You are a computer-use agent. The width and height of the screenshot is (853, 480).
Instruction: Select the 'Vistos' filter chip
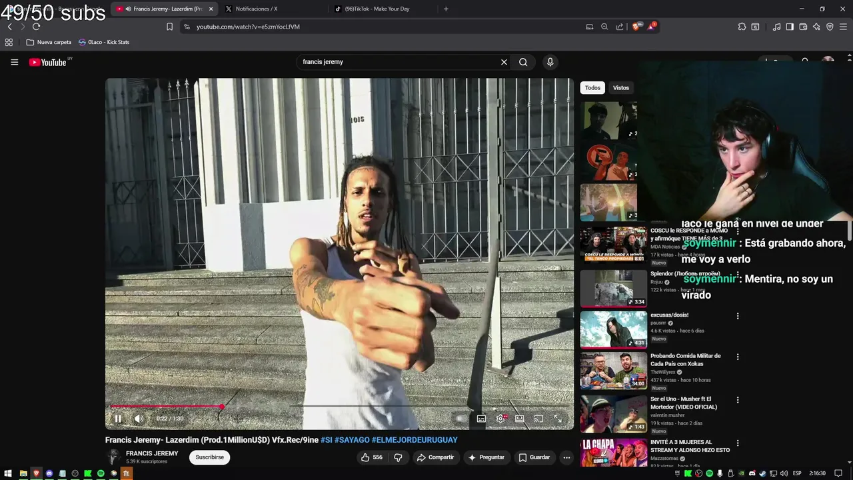click(621, 87)
